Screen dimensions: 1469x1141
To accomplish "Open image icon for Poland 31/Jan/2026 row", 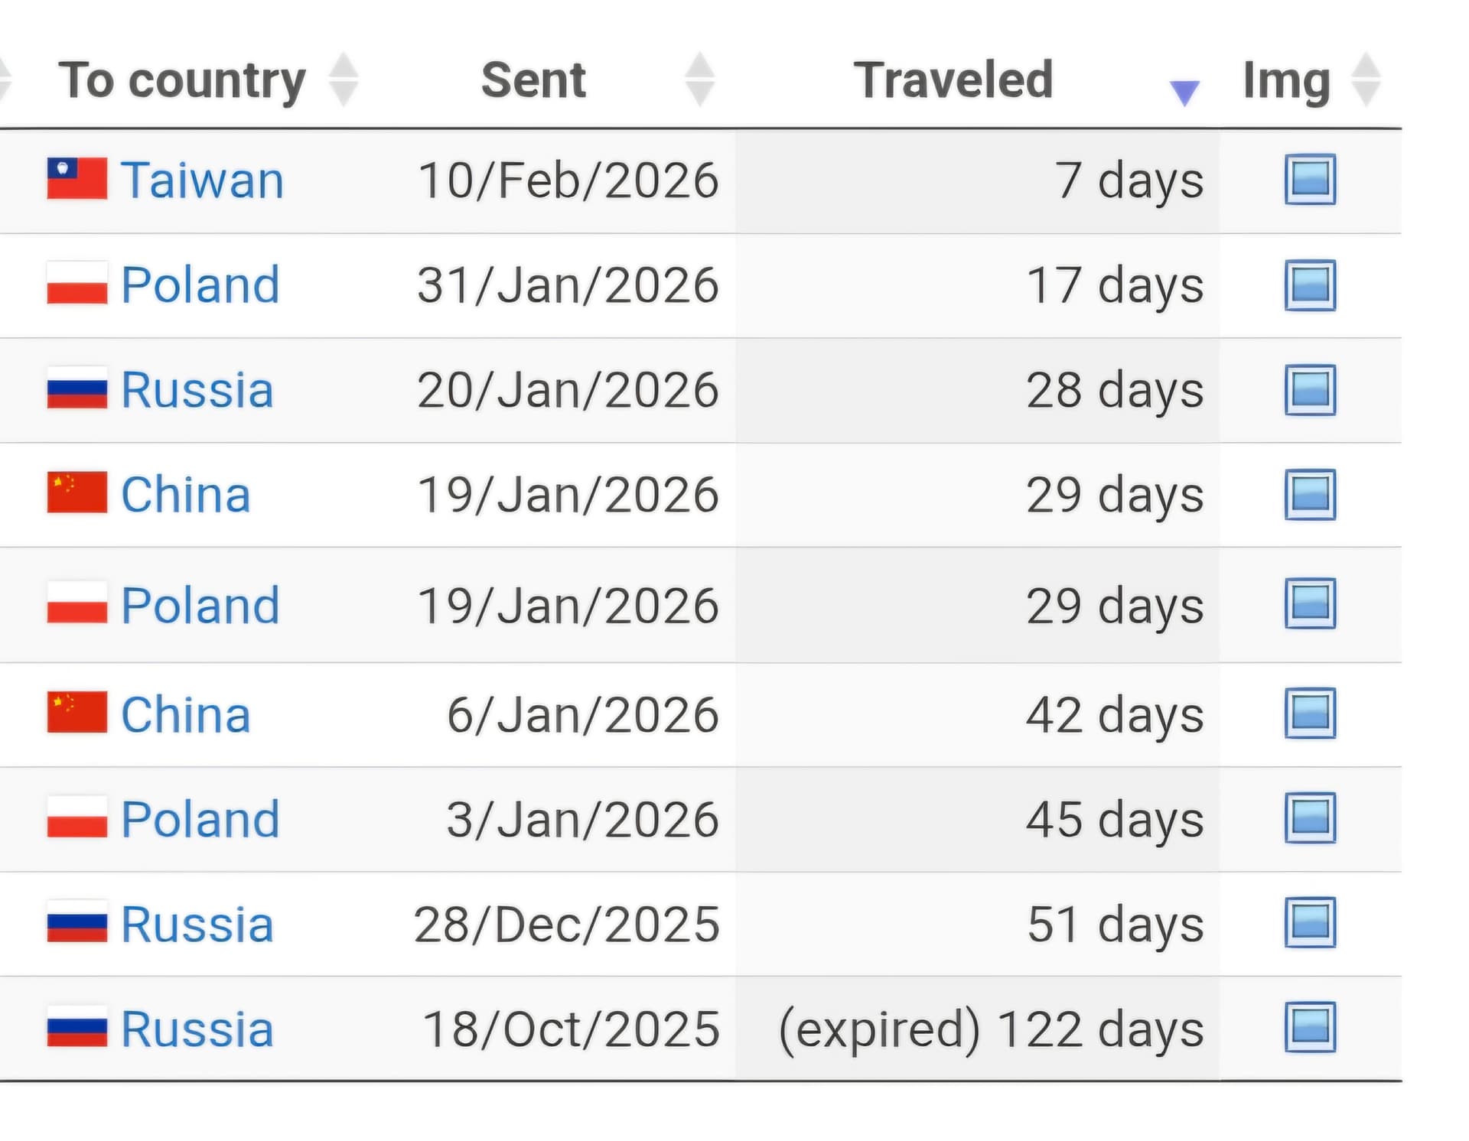I will click(1310, 285).
